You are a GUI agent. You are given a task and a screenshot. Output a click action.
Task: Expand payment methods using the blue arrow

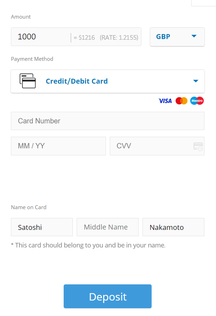(196, 81)
